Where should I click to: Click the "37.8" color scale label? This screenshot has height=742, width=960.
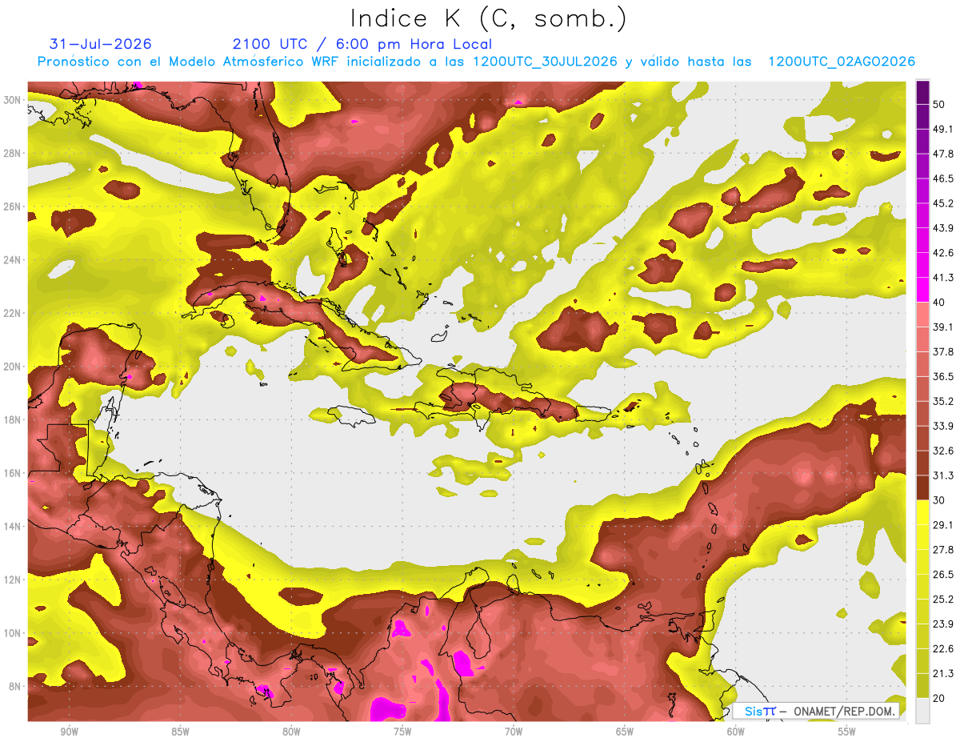943,352
